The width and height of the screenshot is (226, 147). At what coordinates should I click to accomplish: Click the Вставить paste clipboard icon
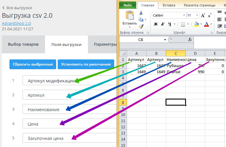(130, 16)
